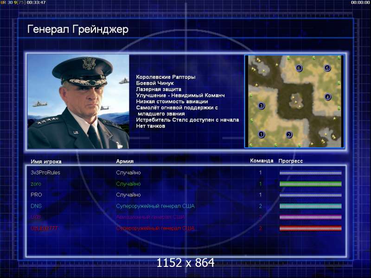Screen dimensions: 371x278
Task: Select start position 2 on the minimap
Action: coord(289,134)
